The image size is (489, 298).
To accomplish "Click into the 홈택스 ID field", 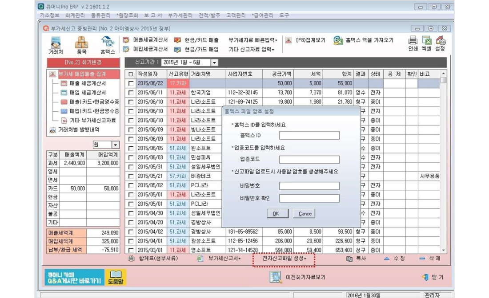I will coord(309,135).
